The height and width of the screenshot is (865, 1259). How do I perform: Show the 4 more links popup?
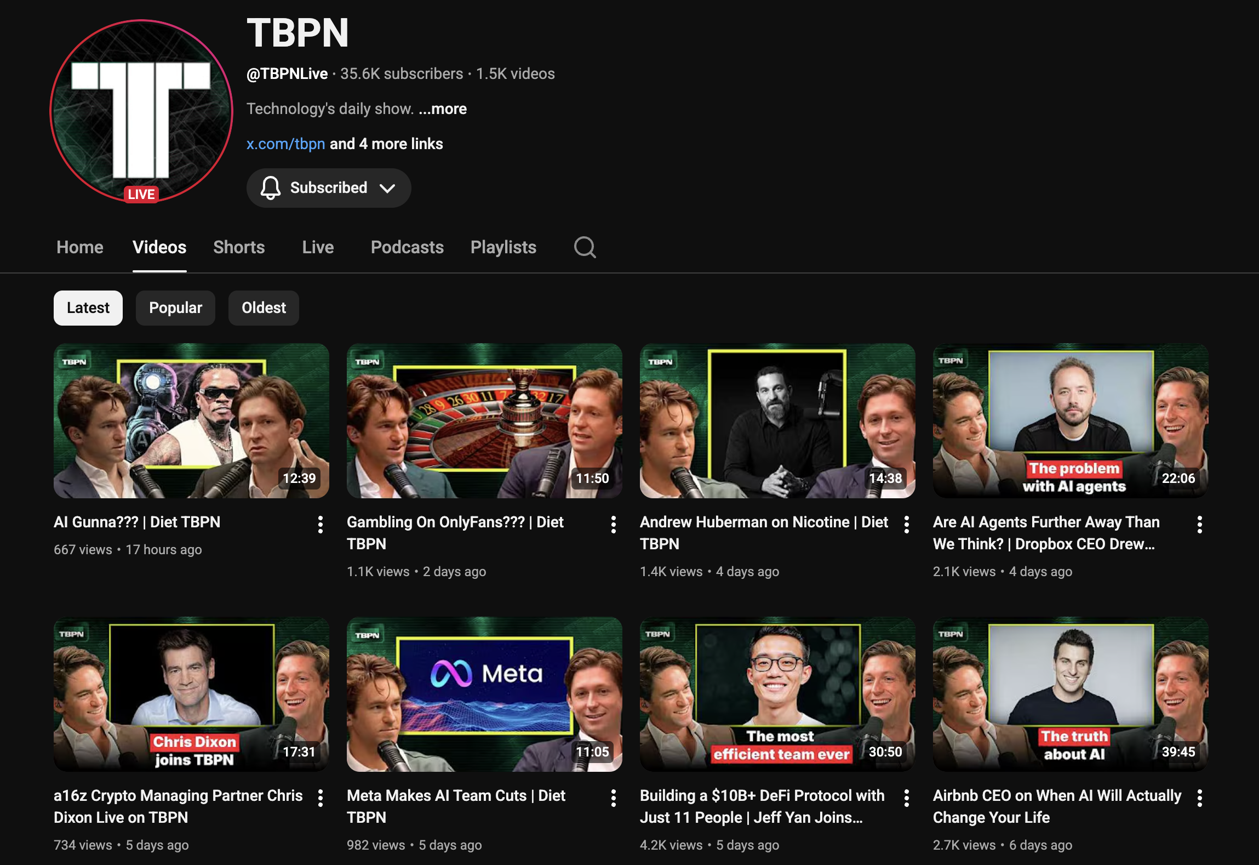[x=386, y=144]
